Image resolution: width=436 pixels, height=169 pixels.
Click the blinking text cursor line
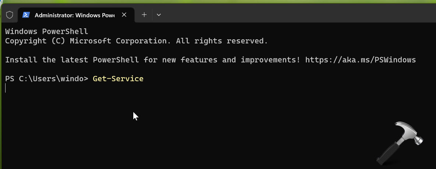tap(6, 88)
